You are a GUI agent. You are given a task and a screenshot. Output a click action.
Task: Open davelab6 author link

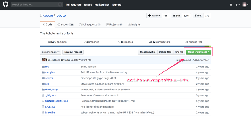click(66, 60)
